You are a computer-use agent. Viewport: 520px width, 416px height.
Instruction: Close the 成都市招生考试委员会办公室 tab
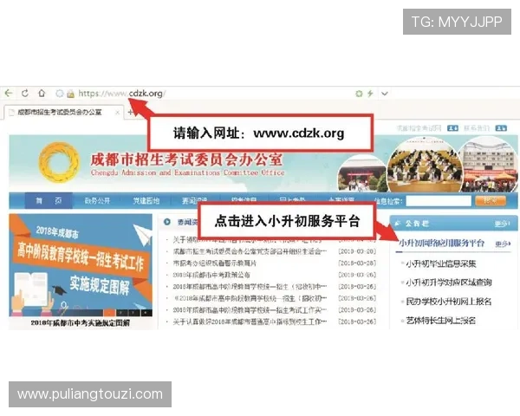[117, 113]
